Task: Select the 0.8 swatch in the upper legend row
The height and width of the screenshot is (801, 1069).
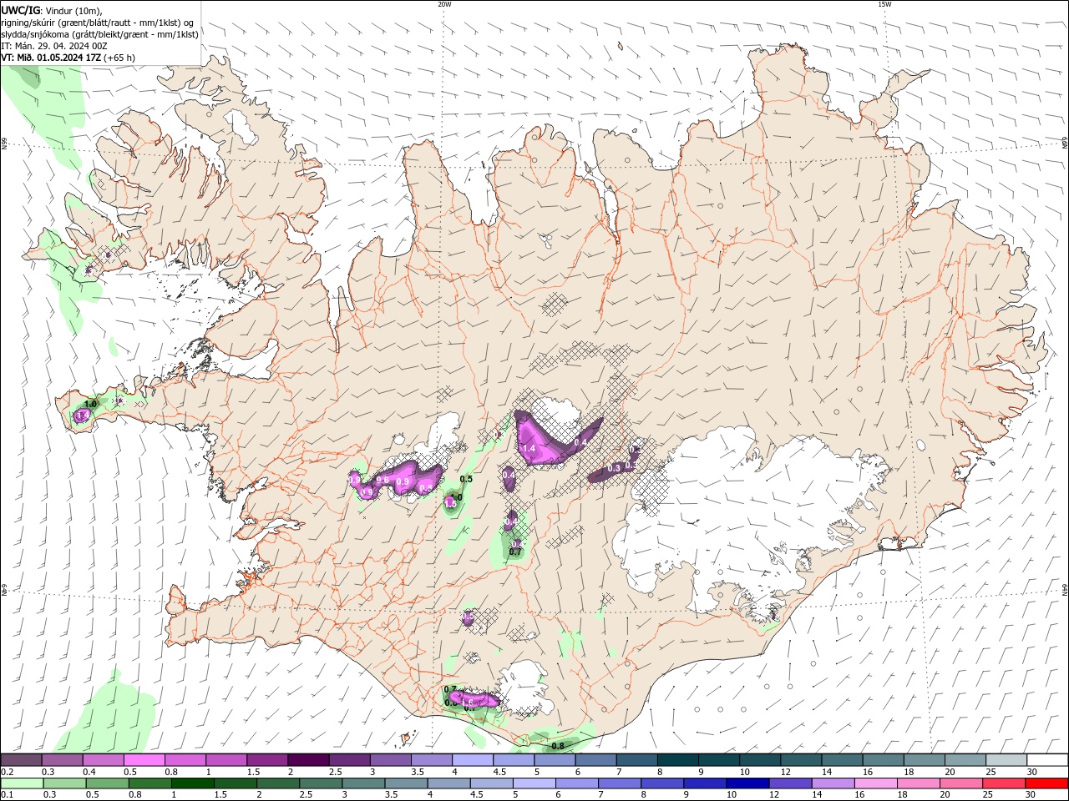Action: [x=185, y=760]
